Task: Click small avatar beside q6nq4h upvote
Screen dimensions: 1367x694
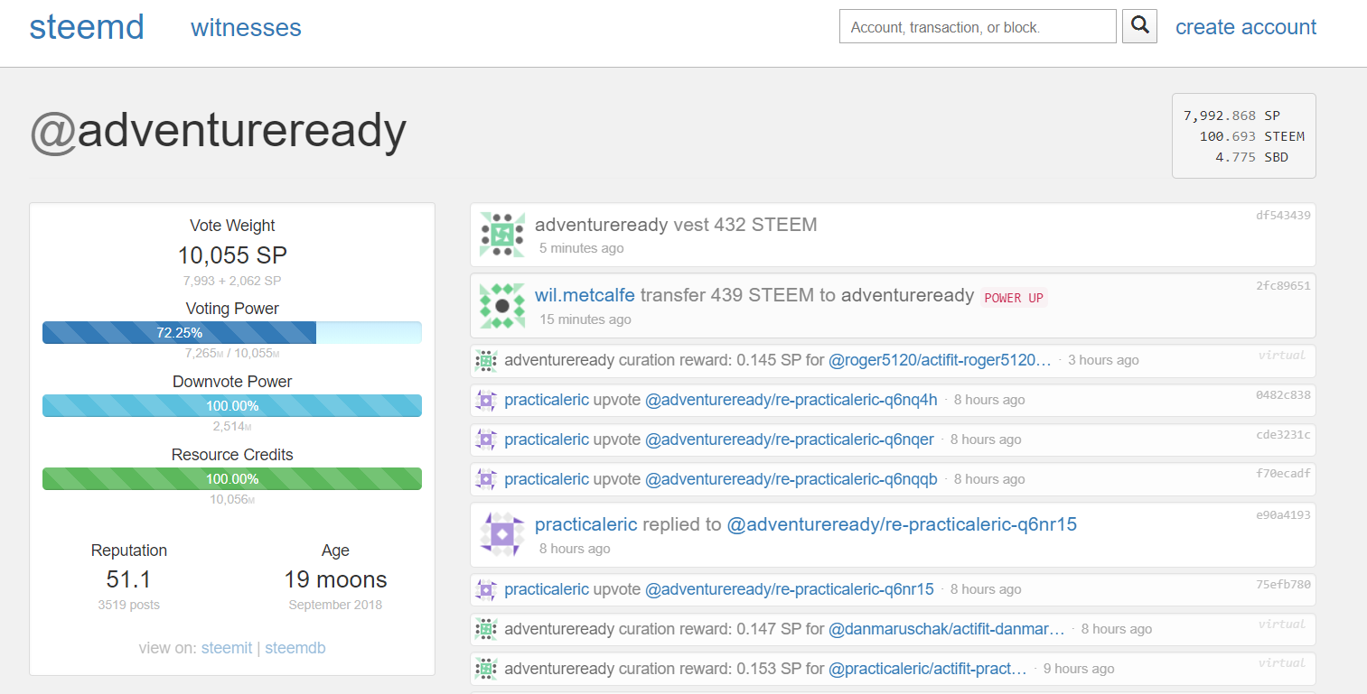Action: pos(486,400)
